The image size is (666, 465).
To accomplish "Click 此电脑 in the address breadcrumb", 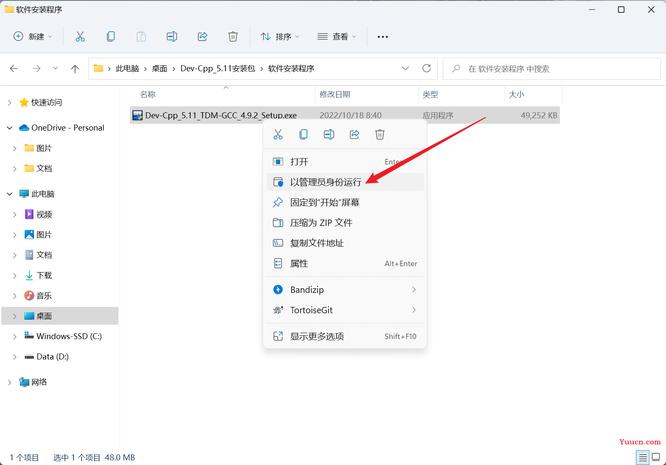I will [x=127, y=68].
